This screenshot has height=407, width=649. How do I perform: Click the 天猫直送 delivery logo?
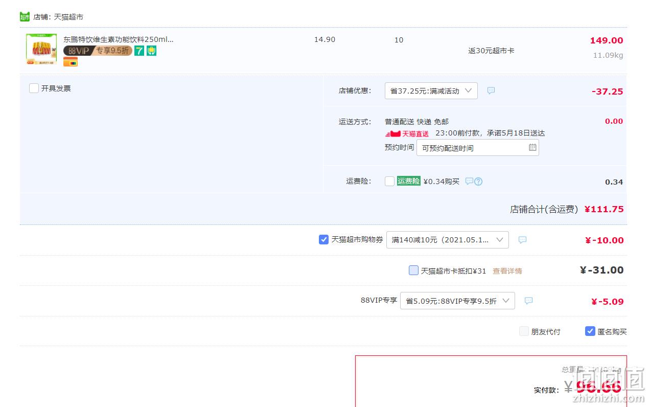point(407,133)
